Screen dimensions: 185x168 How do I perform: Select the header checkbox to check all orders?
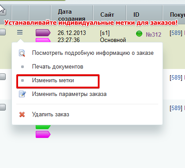point(3,12)
